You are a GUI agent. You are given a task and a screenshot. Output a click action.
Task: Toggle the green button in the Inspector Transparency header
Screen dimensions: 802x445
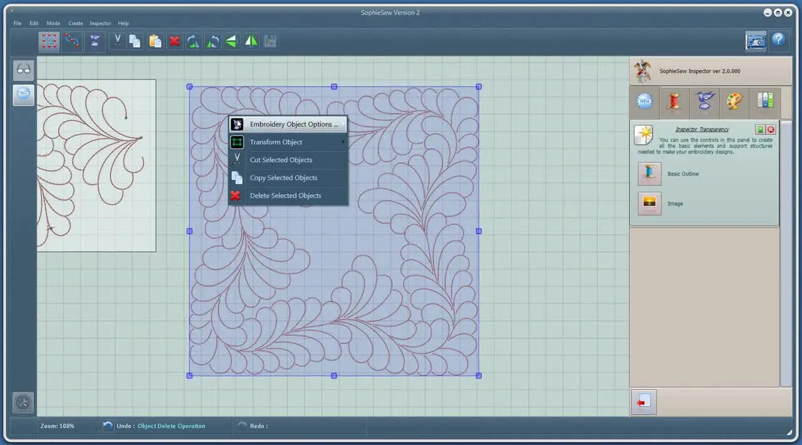tap(760, 130)
